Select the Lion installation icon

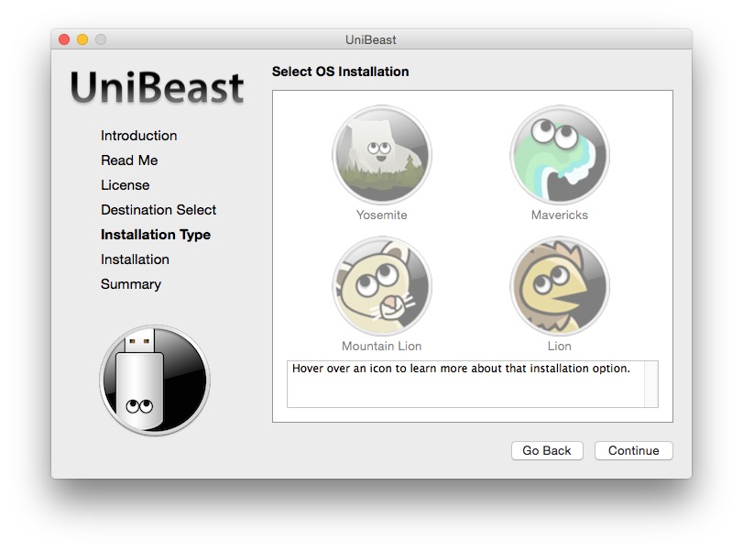tap(559, 287)
